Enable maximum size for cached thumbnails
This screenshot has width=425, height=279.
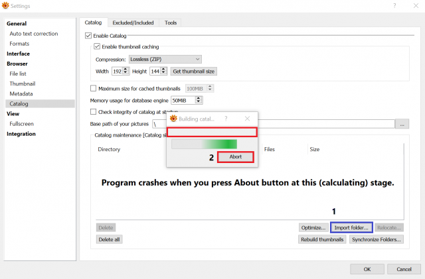93,89
